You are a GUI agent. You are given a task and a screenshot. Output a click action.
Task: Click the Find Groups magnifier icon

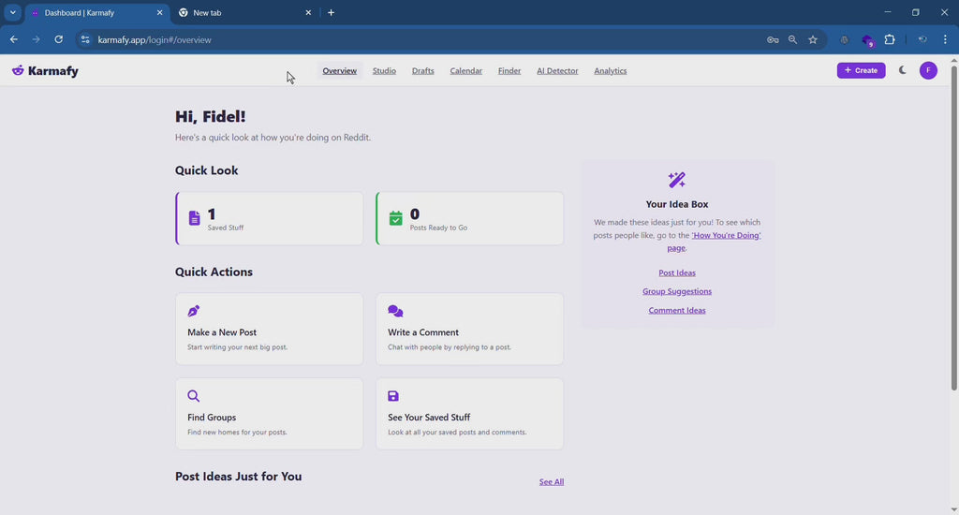[x=194, y=396]
